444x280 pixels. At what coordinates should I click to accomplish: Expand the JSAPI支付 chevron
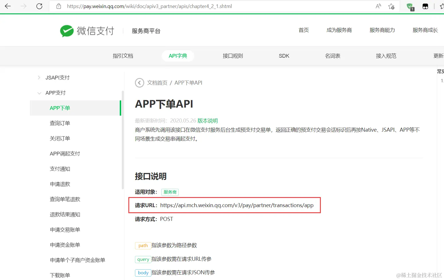(39, 77)
